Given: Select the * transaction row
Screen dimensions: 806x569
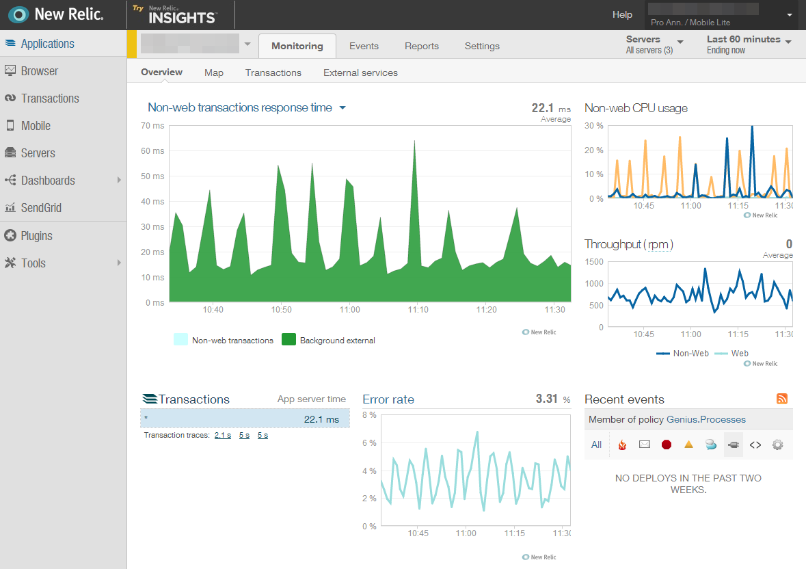Looking at the screenshot, I should coord(245,419).
